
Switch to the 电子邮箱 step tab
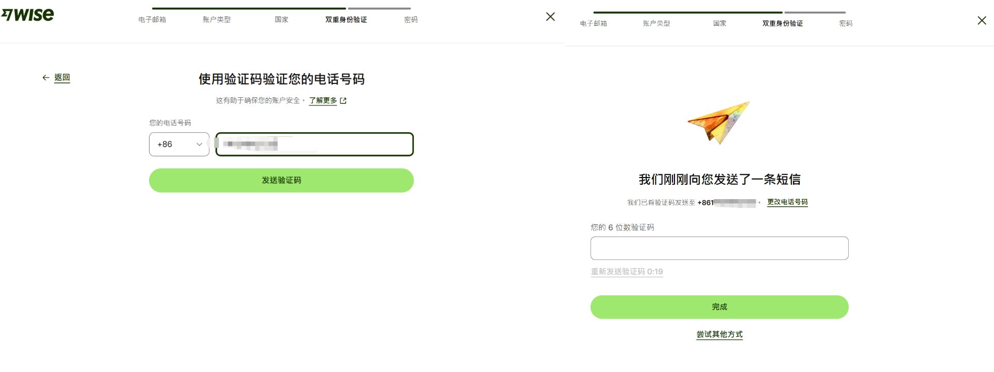point(151,20)
